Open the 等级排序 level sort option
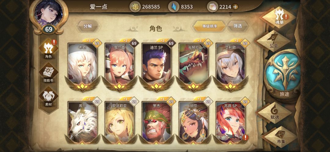Image resolution: width=330 pixels, height=152 pixels. click(210, 26)
